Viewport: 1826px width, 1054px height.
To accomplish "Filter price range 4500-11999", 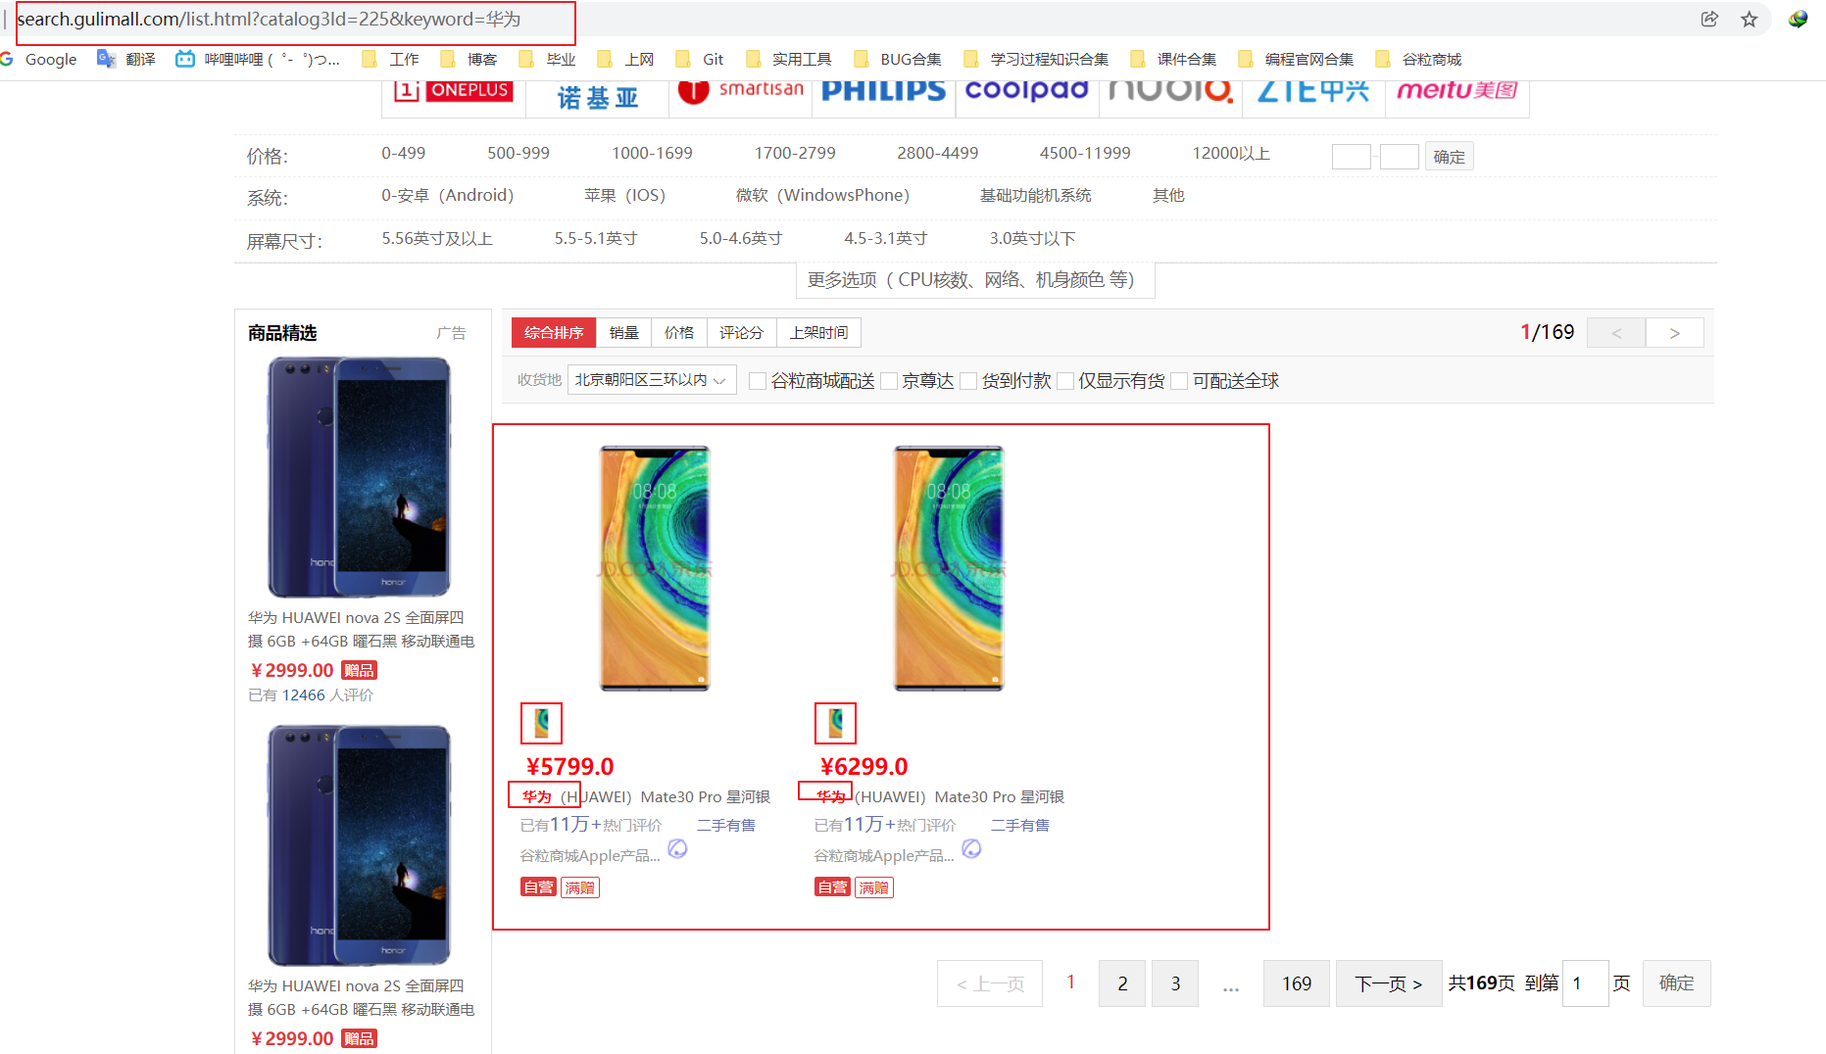I will (x=1085, y=154).
